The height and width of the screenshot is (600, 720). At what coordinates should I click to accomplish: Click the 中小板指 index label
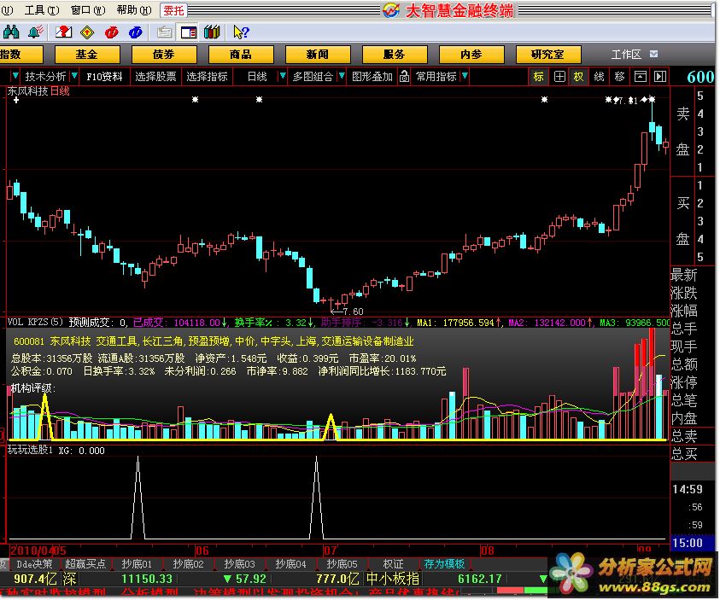point(393,579)
